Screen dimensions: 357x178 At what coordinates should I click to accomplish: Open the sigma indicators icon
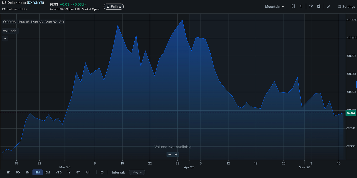(x=301, y=6)
